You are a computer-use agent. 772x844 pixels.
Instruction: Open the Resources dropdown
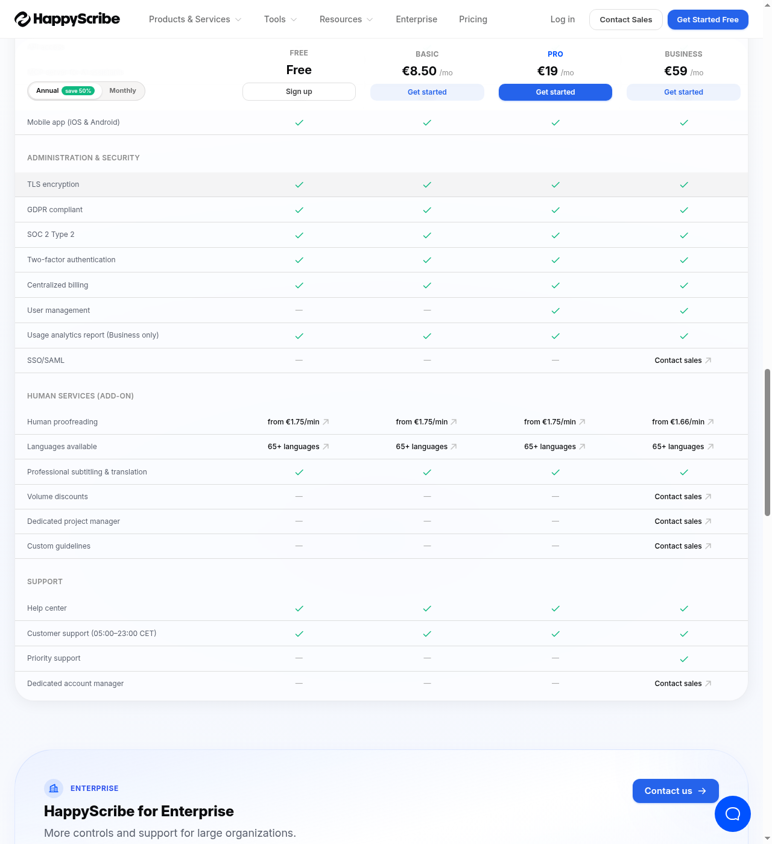click(346, 19)
